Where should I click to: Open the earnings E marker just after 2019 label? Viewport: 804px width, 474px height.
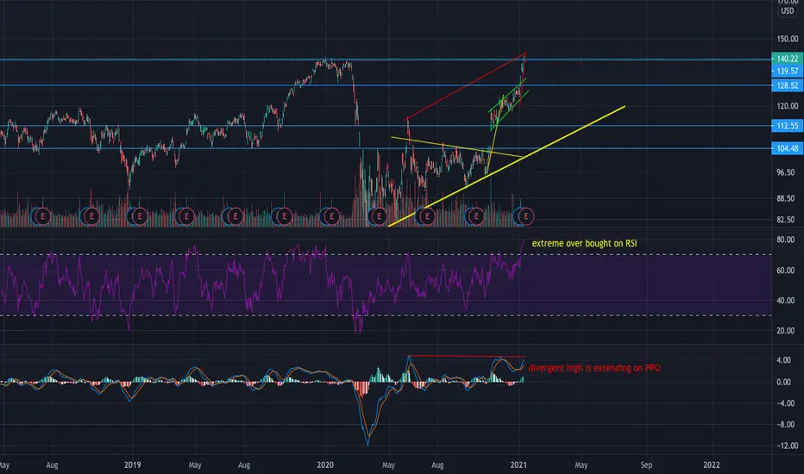click(x=140, y=217)
